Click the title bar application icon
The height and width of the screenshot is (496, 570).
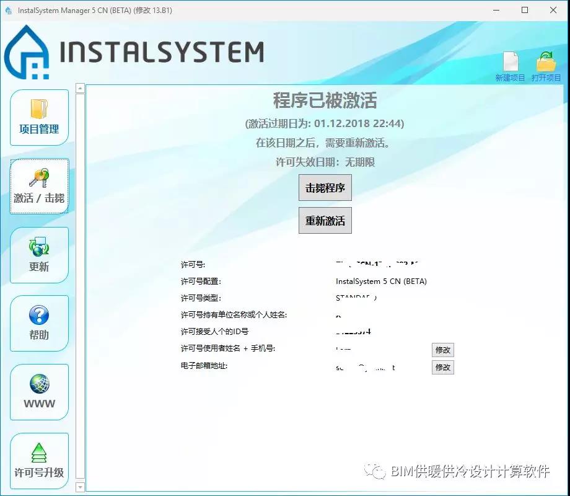tap(9, 11)
